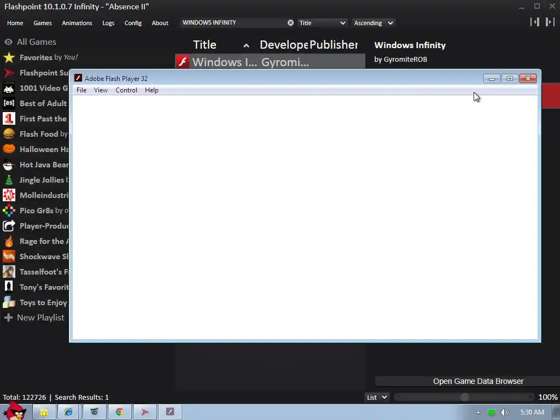Open the Pico Gr8s playlist icon
The width and height of the screenshot is (560, 420).
(9, 211)
